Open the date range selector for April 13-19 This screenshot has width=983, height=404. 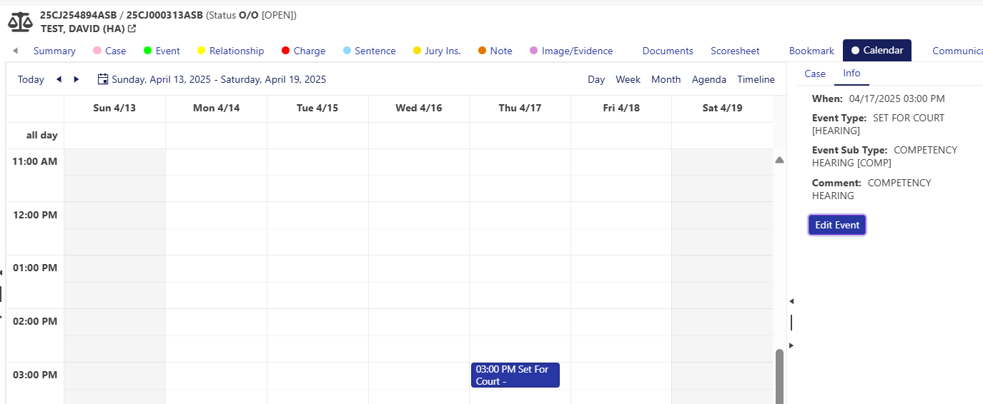218,79
